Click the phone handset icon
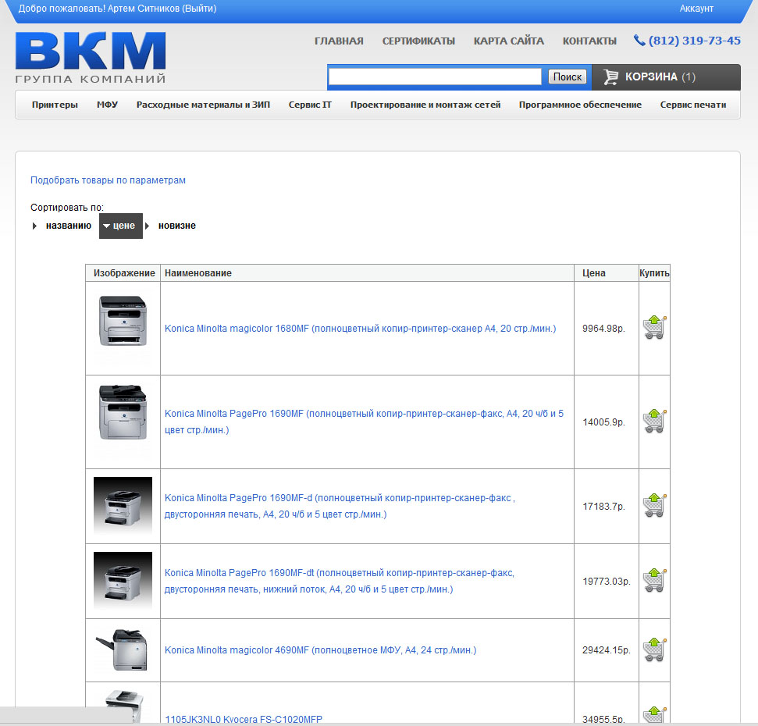This screenshot has width=758, height=726. 639,41
